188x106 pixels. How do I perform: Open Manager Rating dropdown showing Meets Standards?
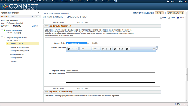click(78, 43)
